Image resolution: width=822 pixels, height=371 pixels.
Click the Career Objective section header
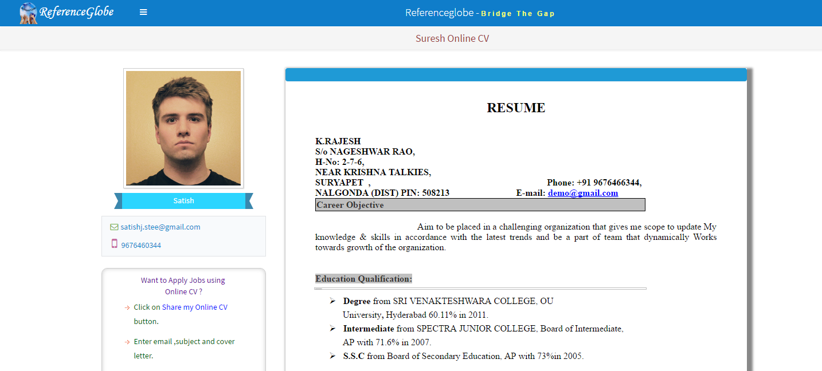click(x=480, y=205)
